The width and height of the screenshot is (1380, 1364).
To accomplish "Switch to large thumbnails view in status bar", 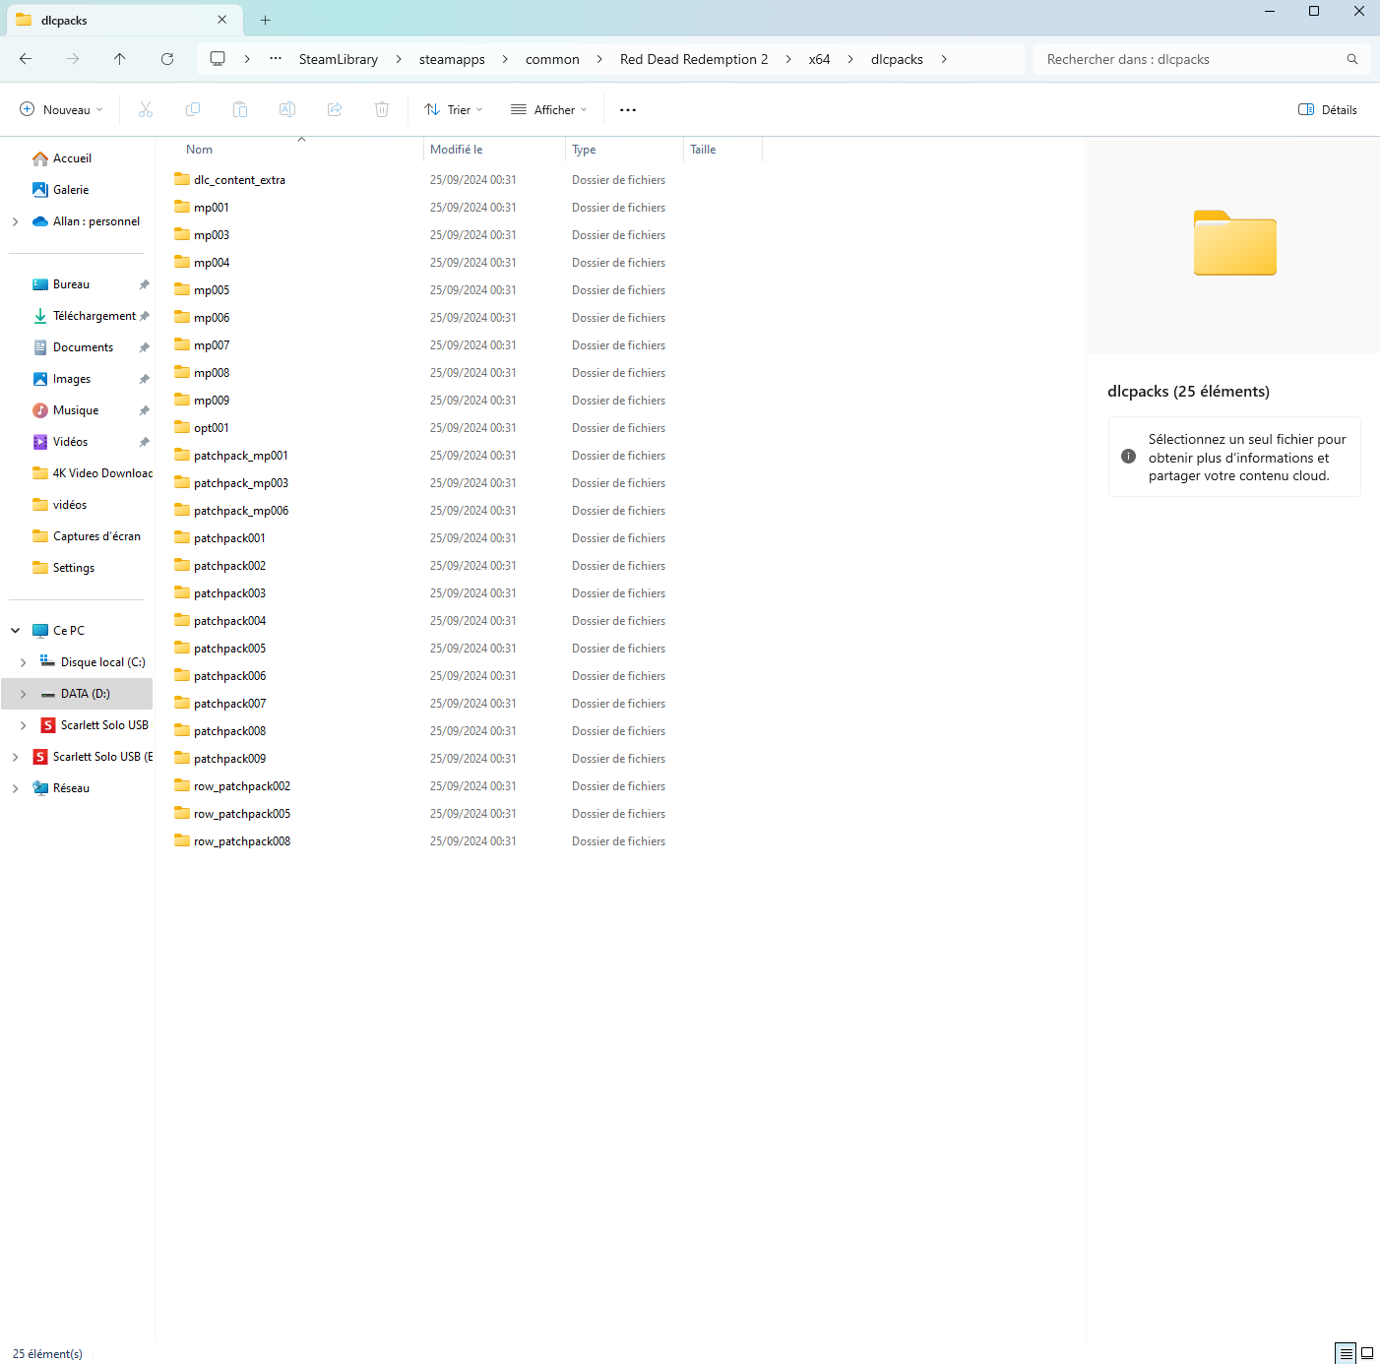I will (x=1367, y=1353).
